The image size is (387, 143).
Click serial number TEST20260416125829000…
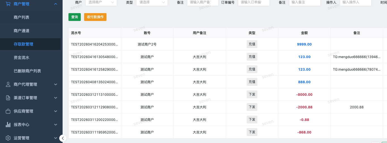coord(94,70)
